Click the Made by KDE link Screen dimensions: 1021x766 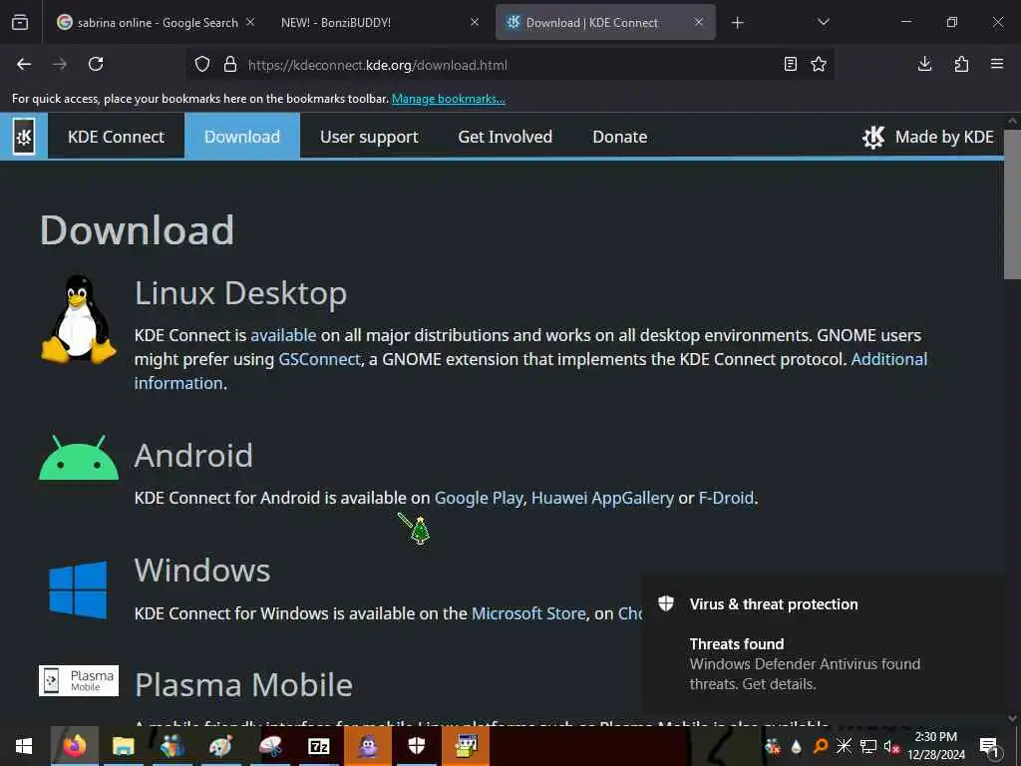coord(928,137)
